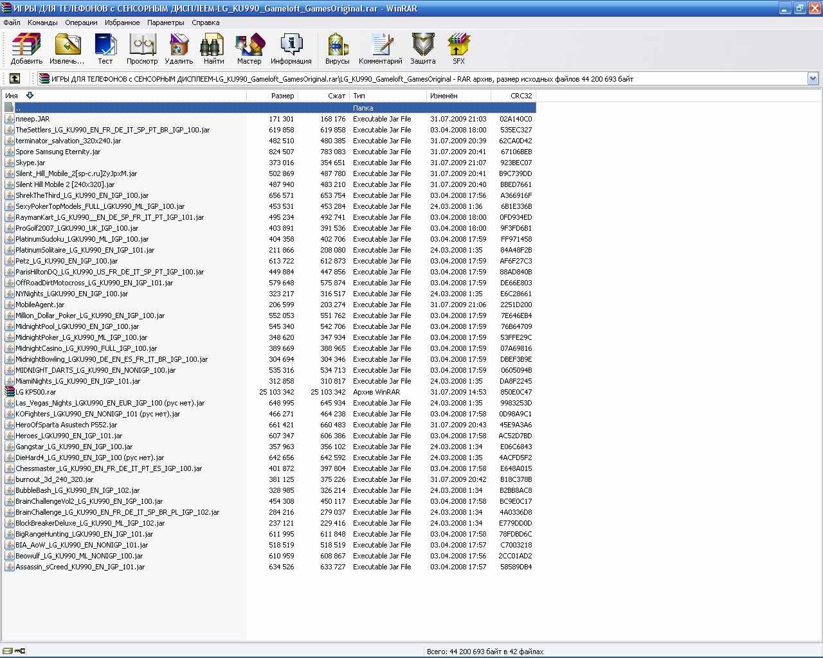Viewport: 823px width, 658px height.
Task: Click the size value 25 103 342 of LG KP500.rar
Action: pos(276,392)
